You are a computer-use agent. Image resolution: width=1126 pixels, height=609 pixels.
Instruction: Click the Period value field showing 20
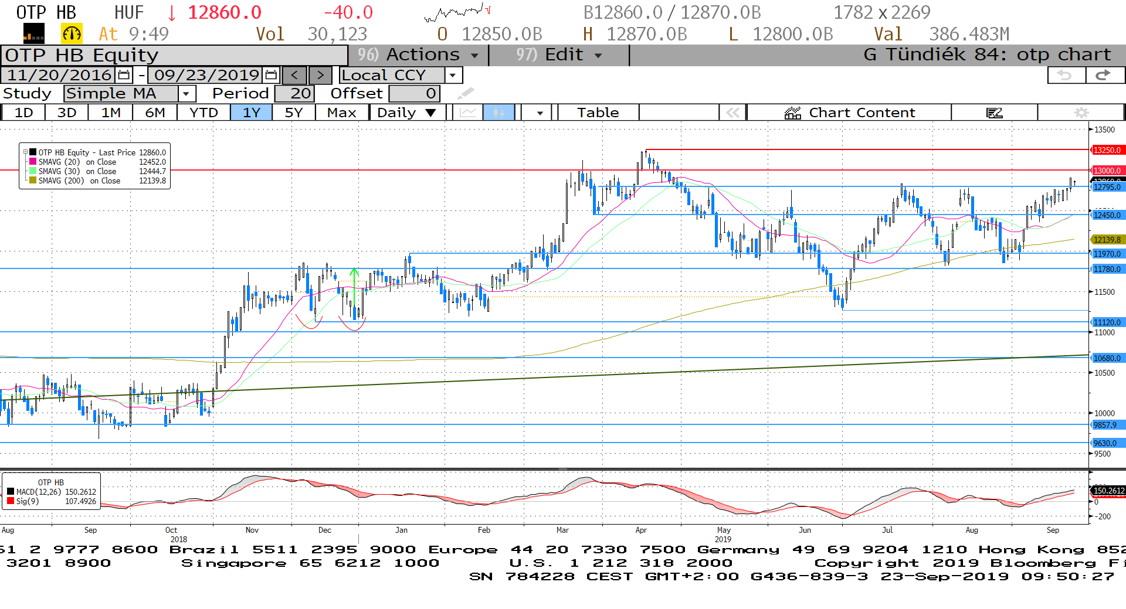(x=294, y=93)
